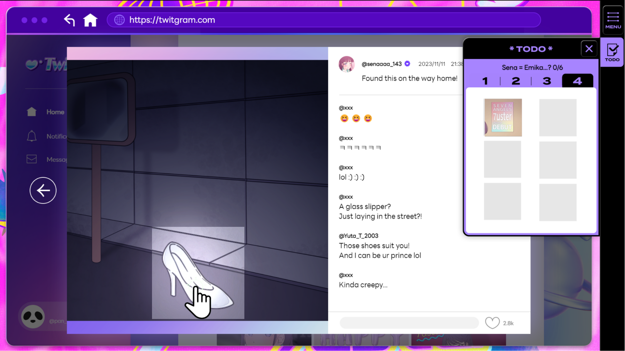Switch to TODO tab 1
This screenshot has width=625, height=351.
tap(485, 81)
